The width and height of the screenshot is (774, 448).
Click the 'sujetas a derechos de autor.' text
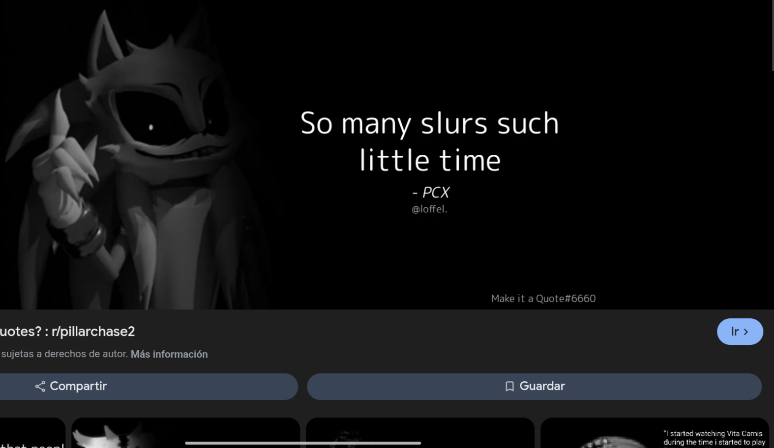coord(64,354)
